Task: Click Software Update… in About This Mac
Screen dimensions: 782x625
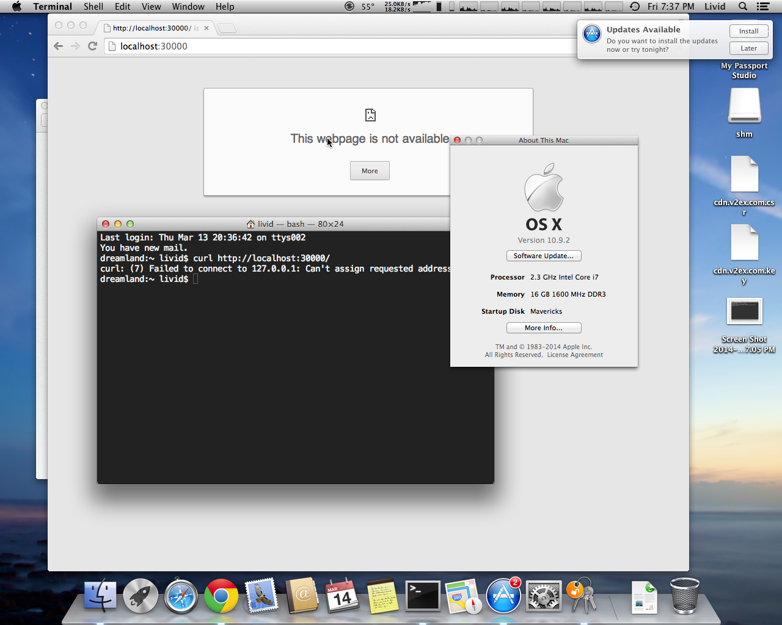Action: pyautogui.click(x=544, y=256)
